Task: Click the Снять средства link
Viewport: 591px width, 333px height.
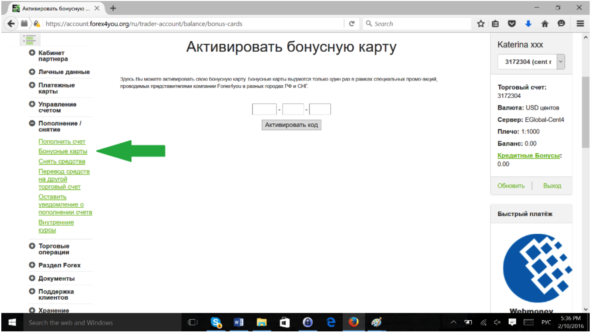Action: 62,161
